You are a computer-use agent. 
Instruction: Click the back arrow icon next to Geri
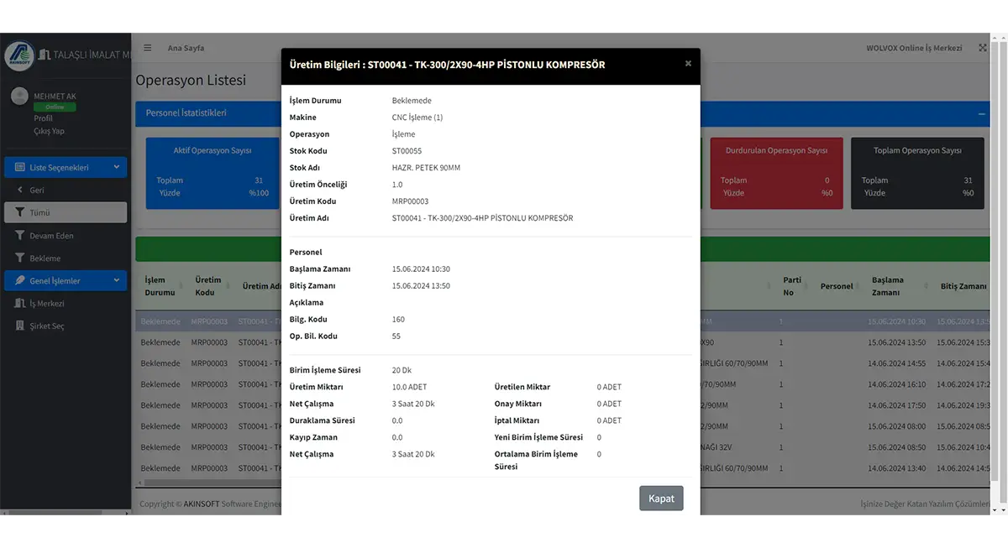20,190
